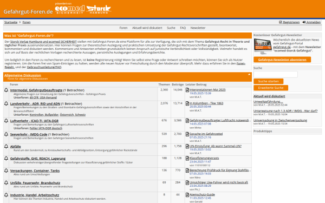Open the Suche menu item

(x=171, y=28)
